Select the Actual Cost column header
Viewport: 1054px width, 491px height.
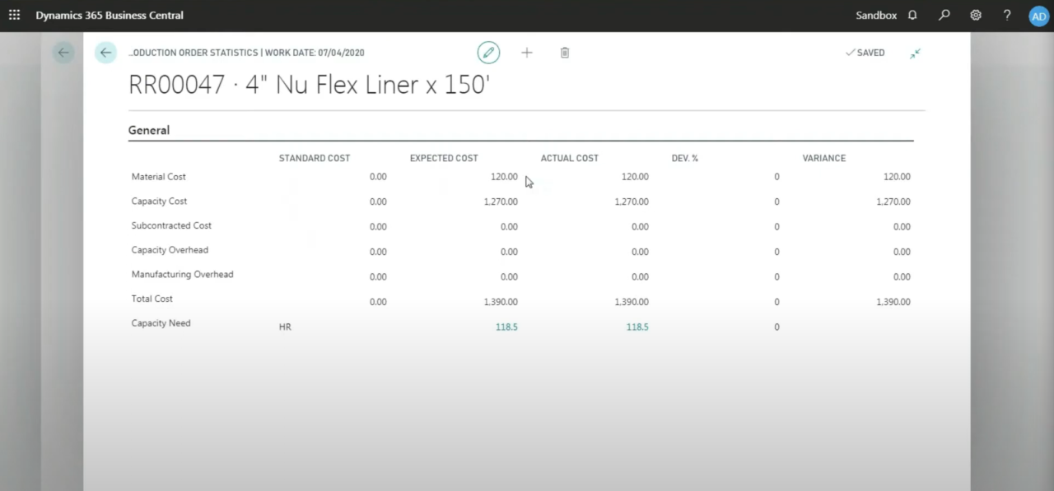[570, 158]
